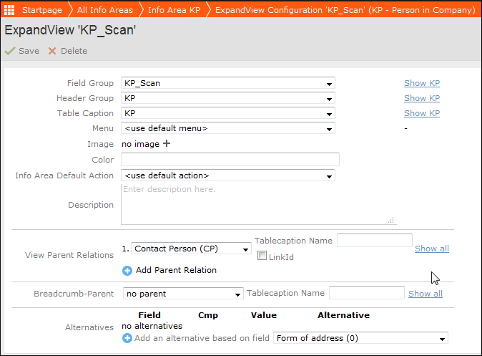Open the Field Group dropdown
The width and height of the screenshot is (482, 356).
tap(227, 83)
